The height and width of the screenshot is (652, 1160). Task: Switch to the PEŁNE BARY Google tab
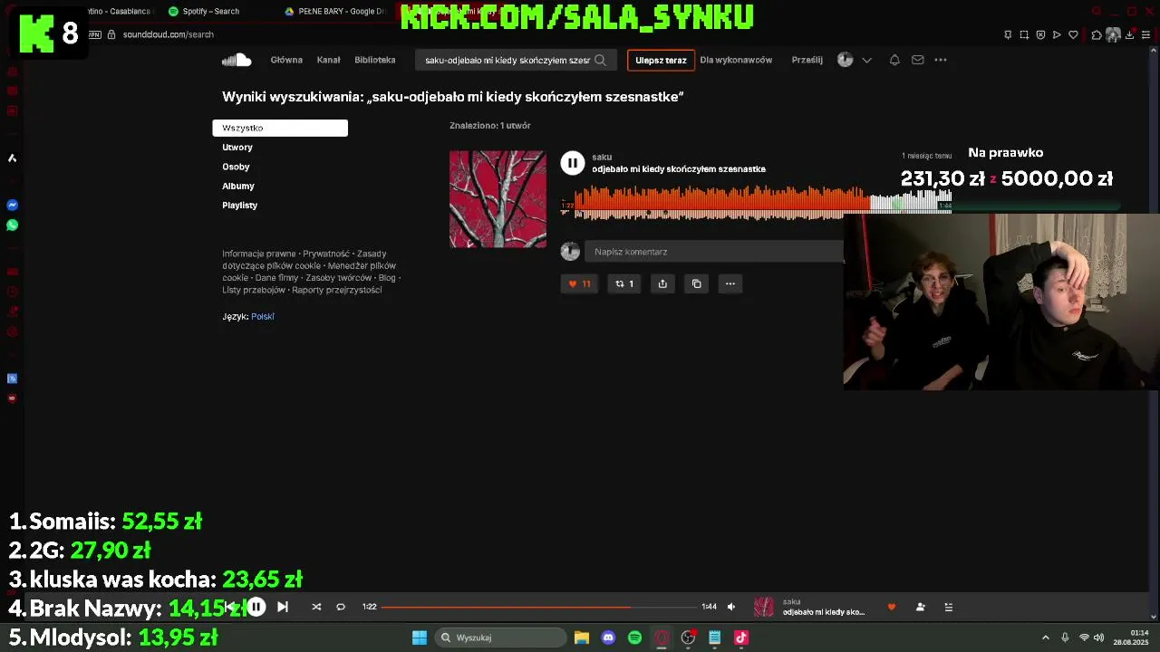click(x=333, y=11)
